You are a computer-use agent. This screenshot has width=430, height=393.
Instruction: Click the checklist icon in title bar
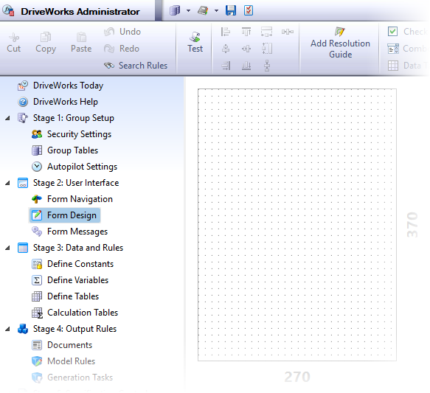[249, 10]
